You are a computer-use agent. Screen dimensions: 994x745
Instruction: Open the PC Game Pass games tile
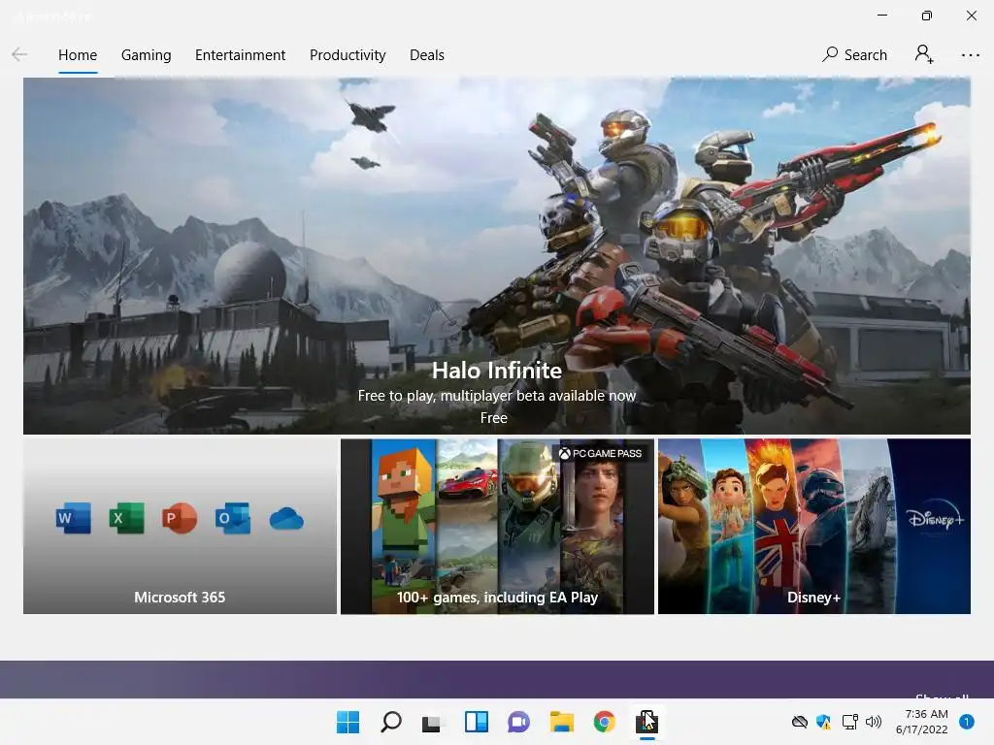(497, 526)
